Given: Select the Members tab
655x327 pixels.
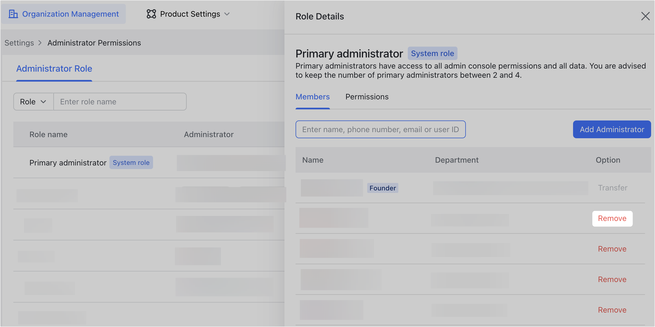Looking at the screenshot, I should coord(312,97).
